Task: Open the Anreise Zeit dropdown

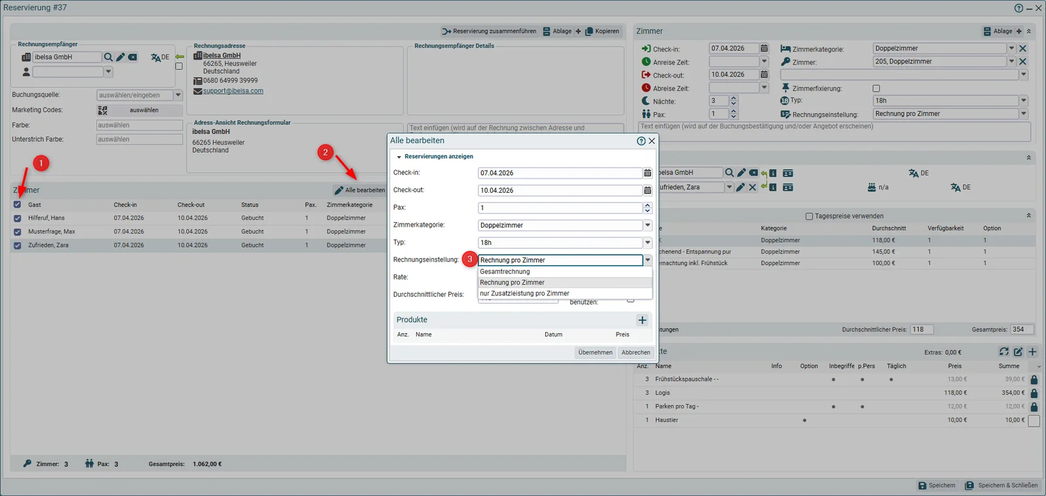Action: 764,61
